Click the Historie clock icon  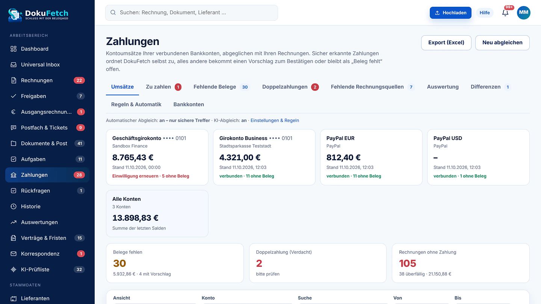point(14,206)
